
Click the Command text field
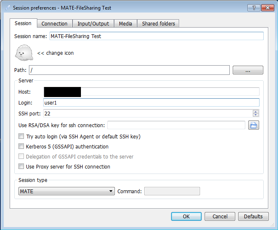172,191
